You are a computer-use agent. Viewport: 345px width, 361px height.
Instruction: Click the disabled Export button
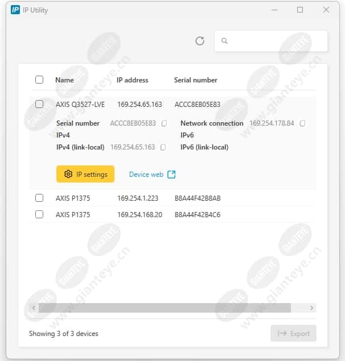click(293, 333)
